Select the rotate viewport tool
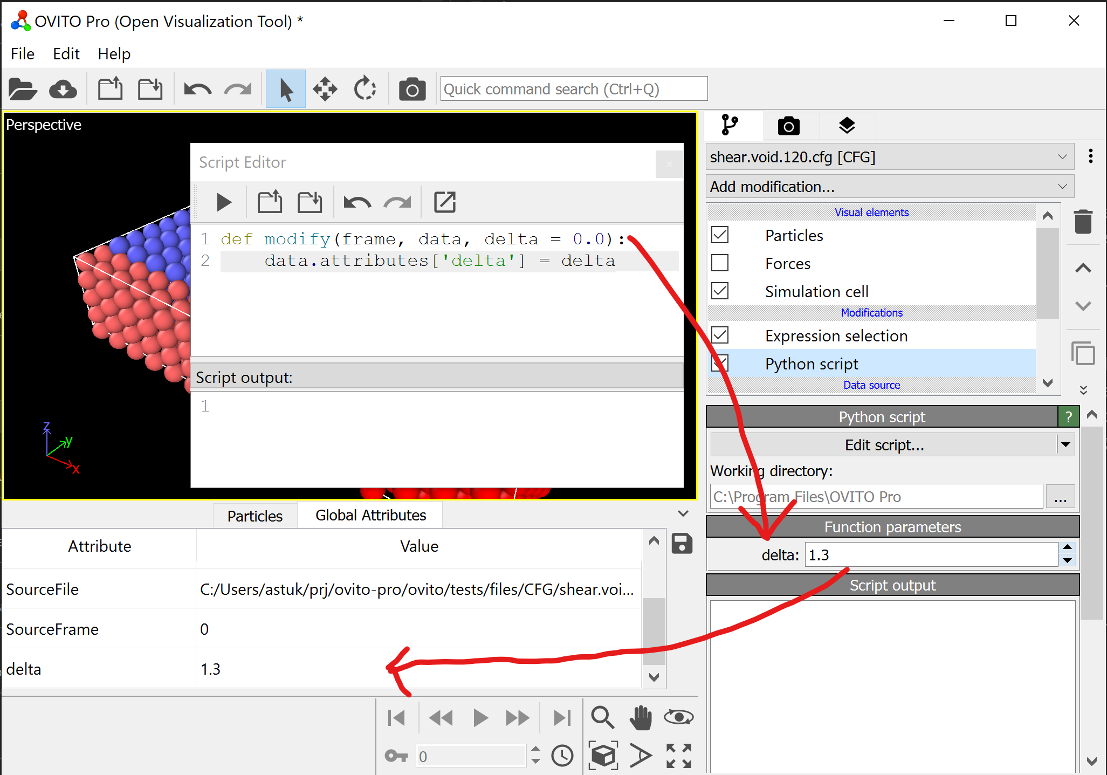The height and width of the screenshot is (775, 1107). [x=365, y=88]
